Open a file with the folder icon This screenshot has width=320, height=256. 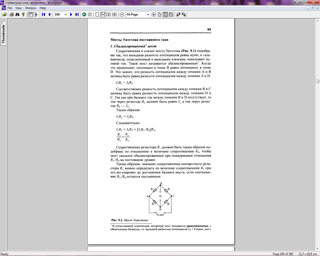(4, 14)
